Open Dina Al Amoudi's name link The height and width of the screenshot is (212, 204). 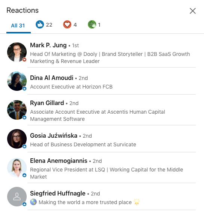pyautogui.click(x=51, y=78)
